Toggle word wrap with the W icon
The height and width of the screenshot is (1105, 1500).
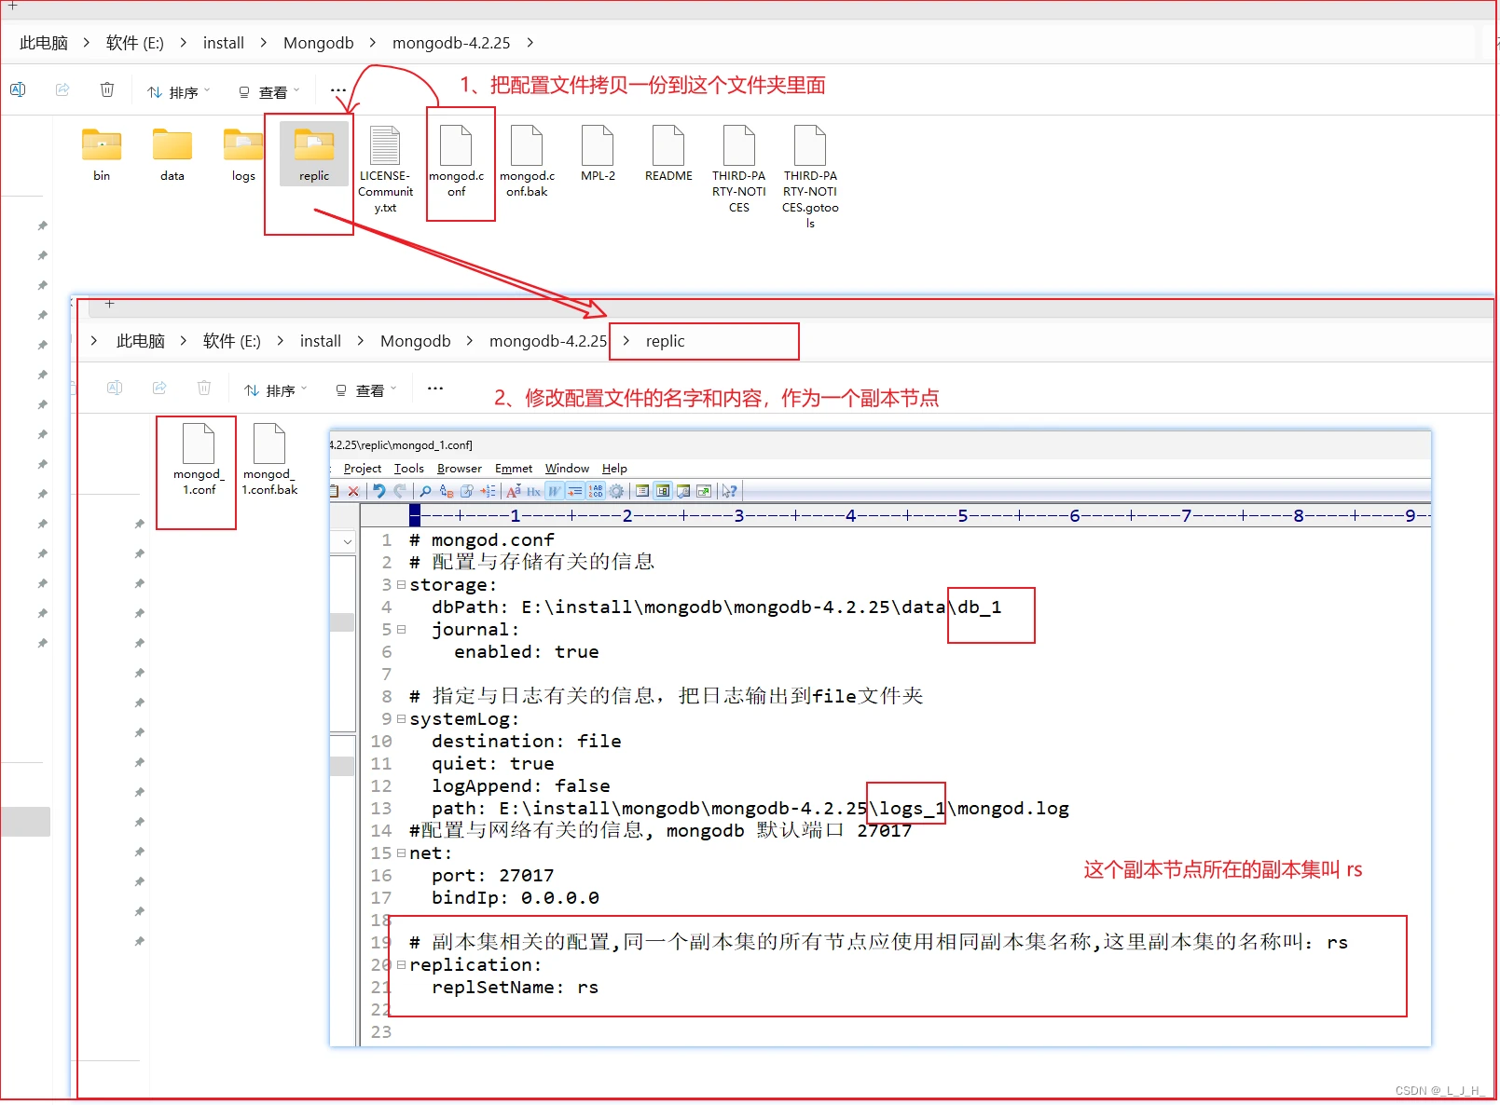(x=554, y=491)
